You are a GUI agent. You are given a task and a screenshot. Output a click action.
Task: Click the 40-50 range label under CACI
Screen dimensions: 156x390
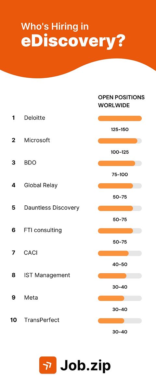pos(120,264)
